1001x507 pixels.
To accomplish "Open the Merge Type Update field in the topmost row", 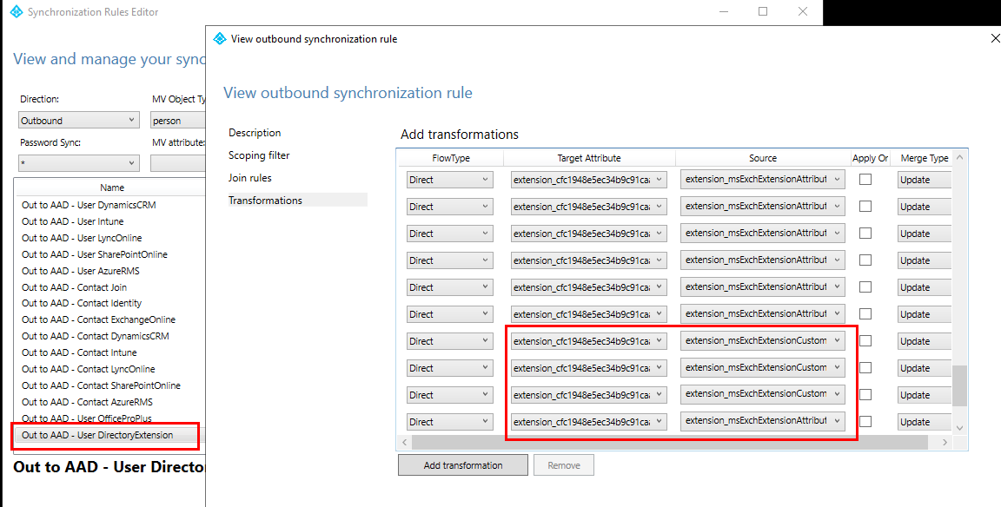I will 925,180.
